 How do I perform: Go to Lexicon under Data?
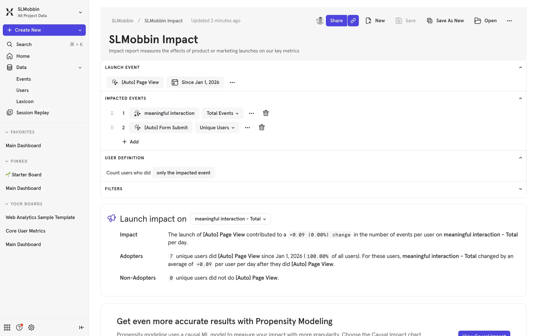(x=25, y=101)
